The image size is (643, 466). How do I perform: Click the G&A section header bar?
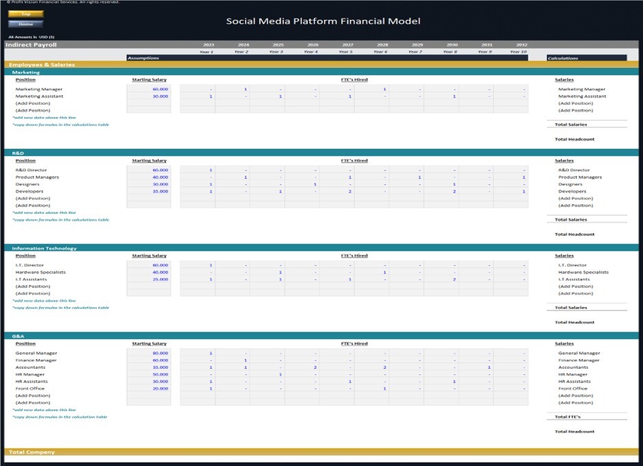[321, 336]
